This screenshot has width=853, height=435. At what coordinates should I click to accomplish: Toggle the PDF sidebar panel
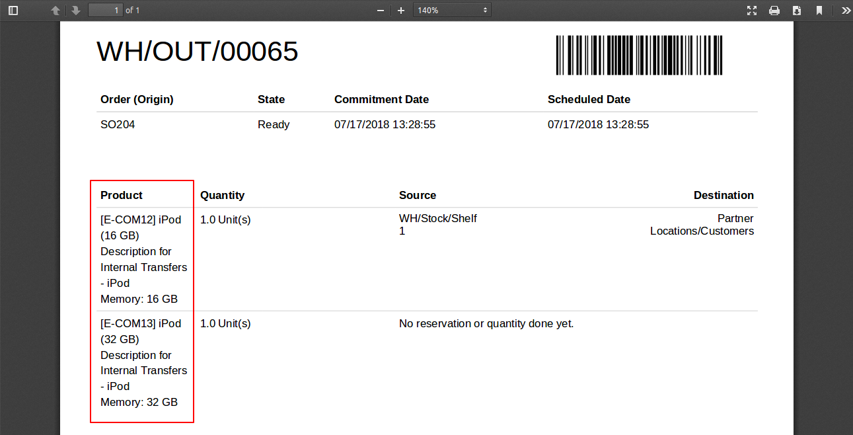[13, 10]
